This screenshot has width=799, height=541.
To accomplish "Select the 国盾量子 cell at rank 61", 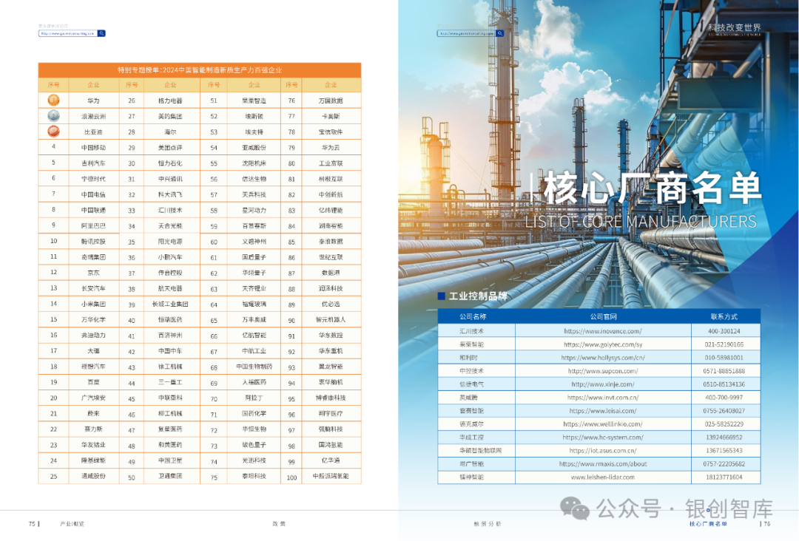I will (254, 257).
